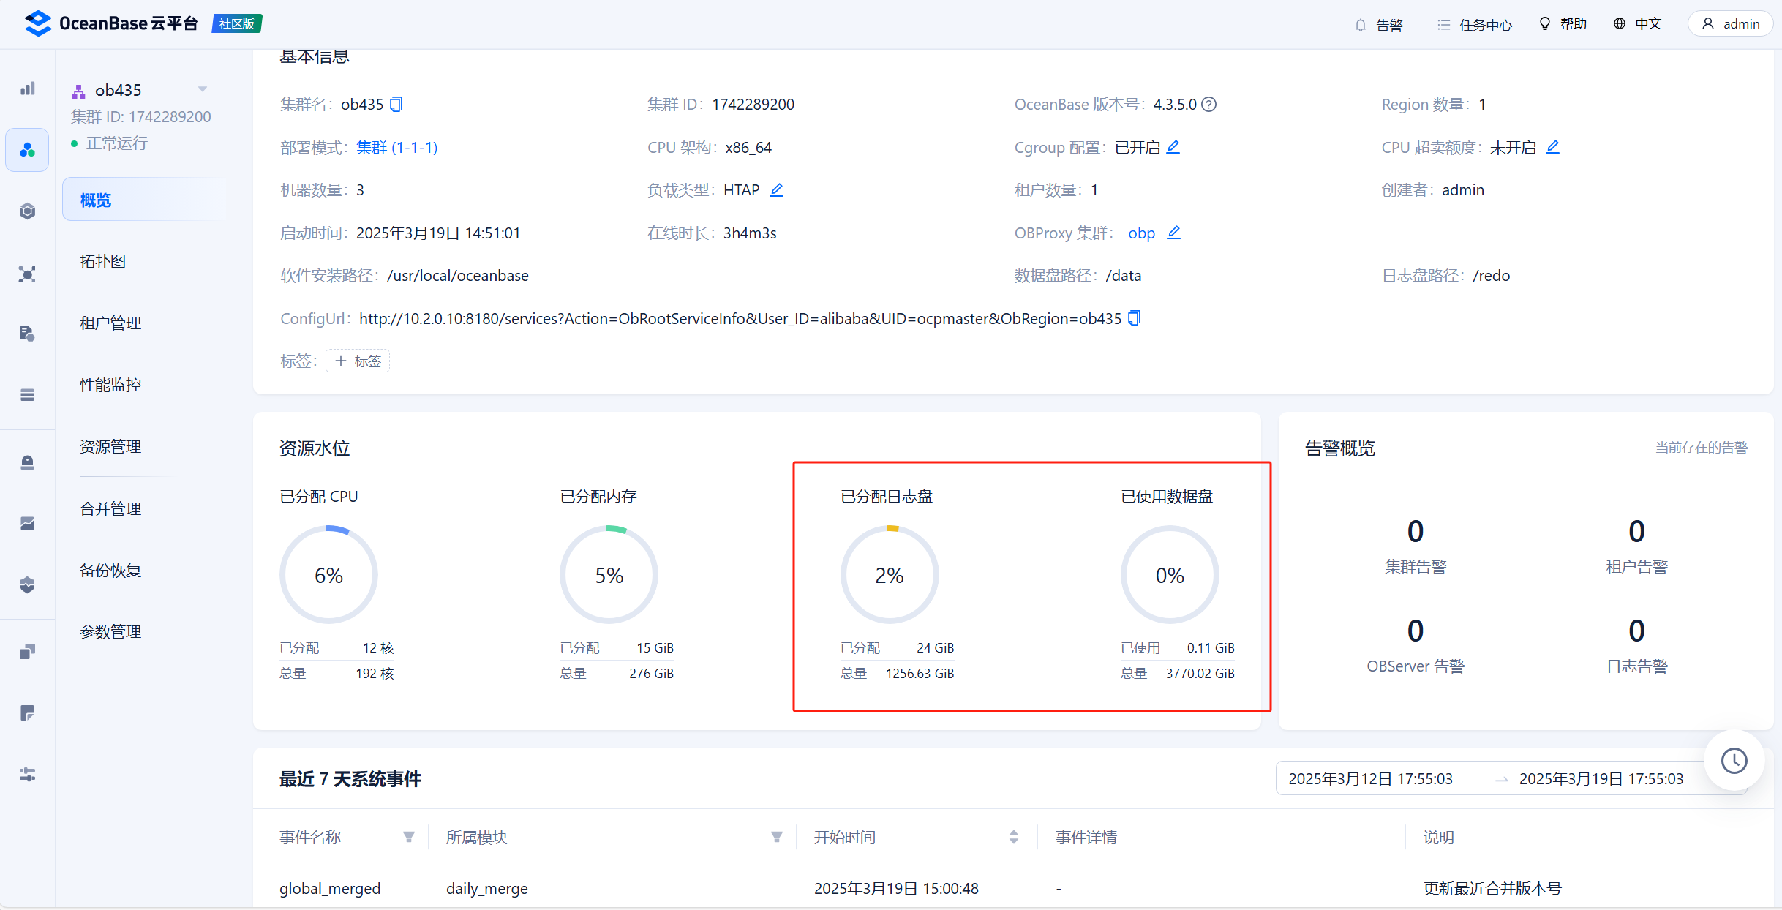This screenshot has width=1782, height=910.
Task: Select the highlighted cluster sidebar icon
Action: click(x=27, y=150)
